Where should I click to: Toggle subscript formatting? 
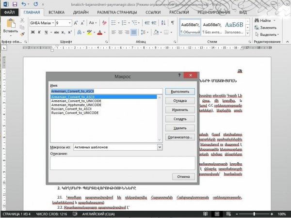[63, 32]
